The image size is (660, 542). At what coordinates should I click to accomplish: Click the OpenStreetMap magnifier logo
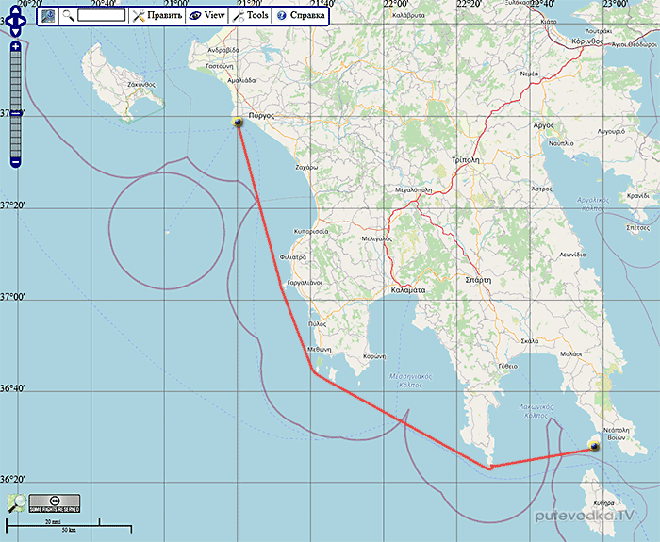(16, 503)
